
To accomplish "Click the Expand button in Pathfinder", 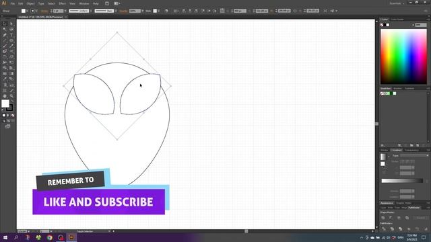I will pyautogui.click(x=421, y=218).
